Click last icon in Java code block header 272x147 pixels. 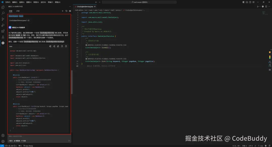pos(66,46)
